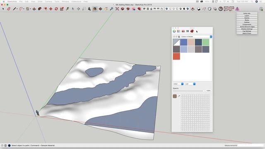Viewport: 265px width, 149px height.
Task: Select the Move tool with red arrows
Action: coord(51,9)
